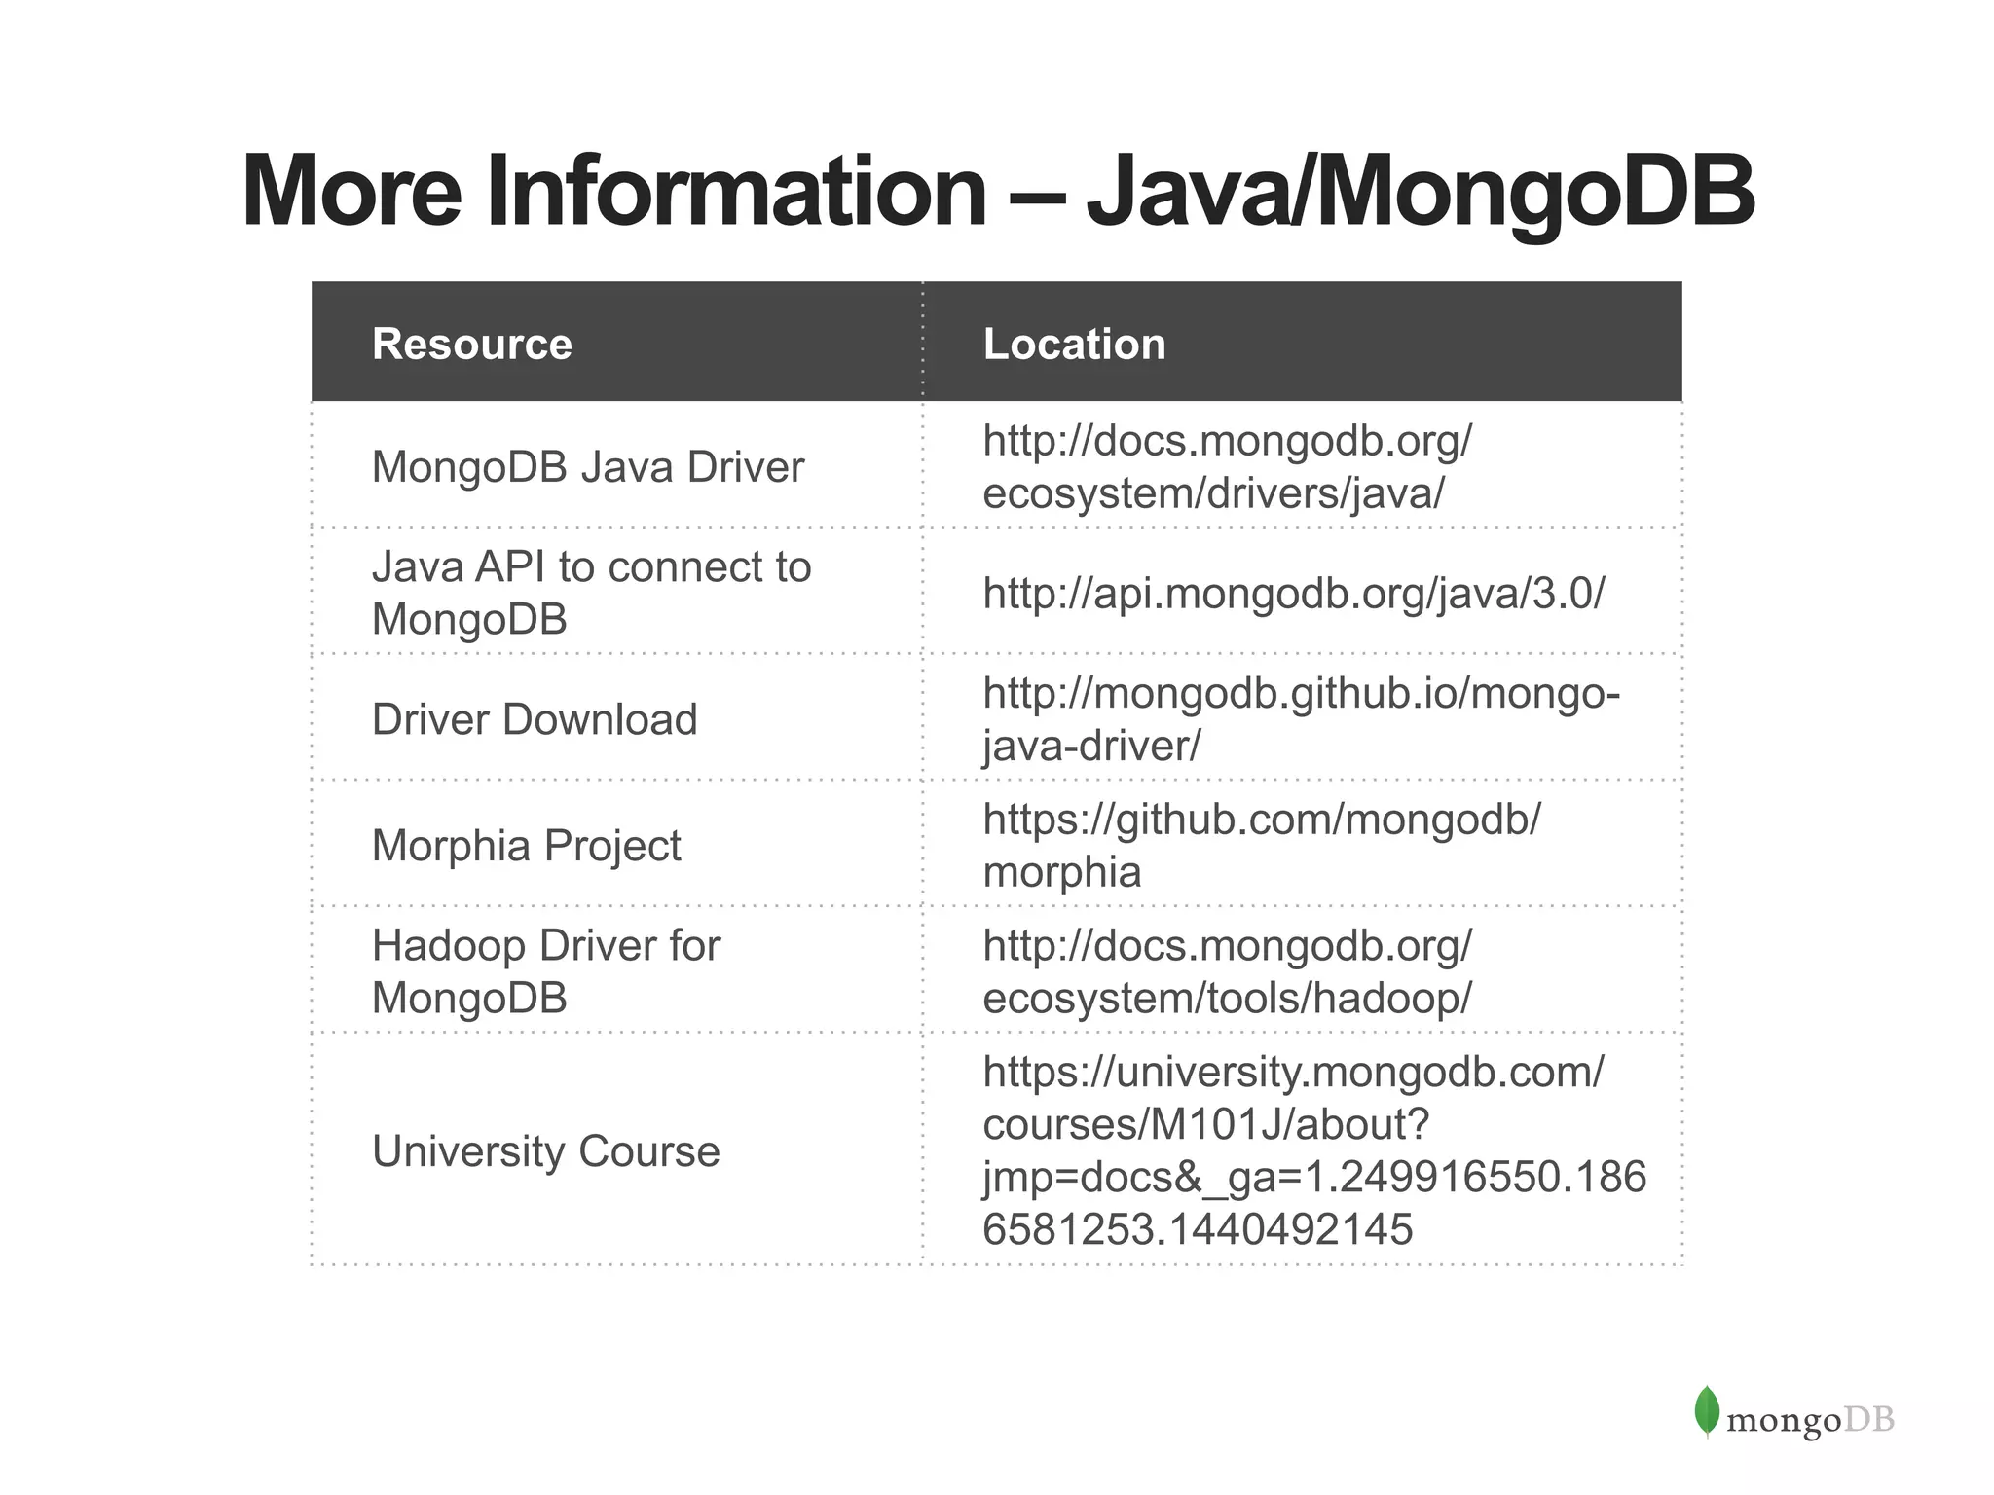Open the docs.mongodb.org ecosystem/drivers/java link
The width and height of the screenshot is (1994, 1495).
(x=1227, y=467)
